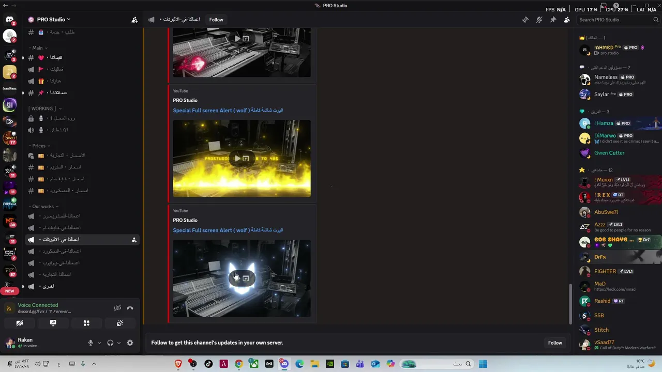
Task: Open member Stitch profile
Action: tap(619, 330)
